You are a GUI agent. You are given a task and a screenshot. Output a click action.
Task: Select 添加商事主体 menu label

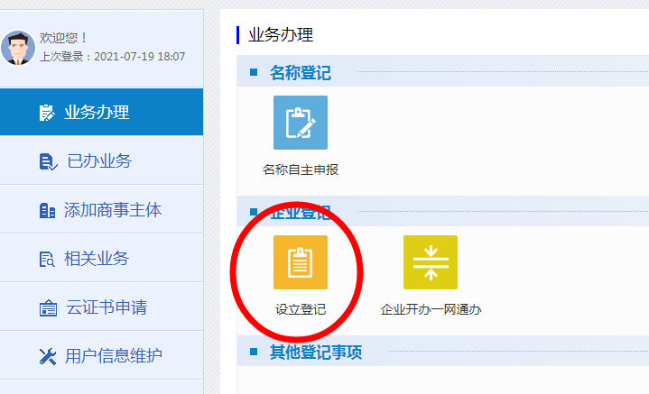coord(113,210)
